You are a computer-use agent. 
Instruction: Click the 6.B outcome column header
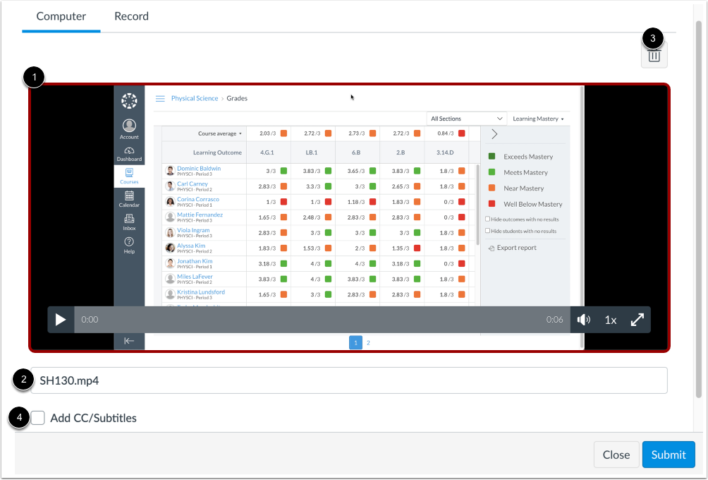[x=356, y=152]
